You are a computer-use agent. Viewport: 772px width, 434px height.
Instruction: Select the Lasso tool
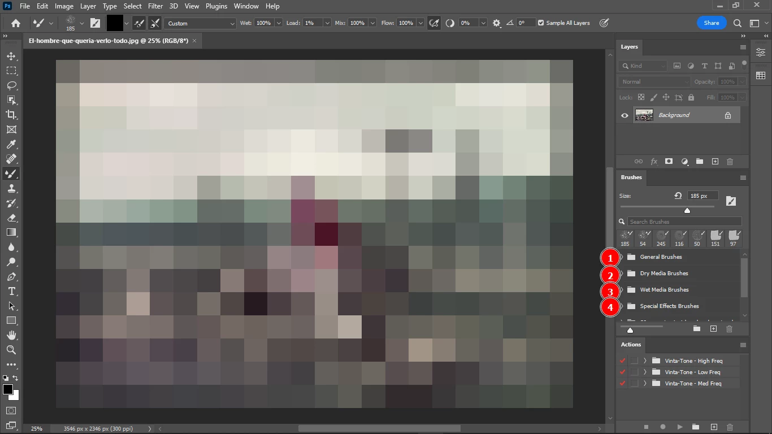pos(11,86)
